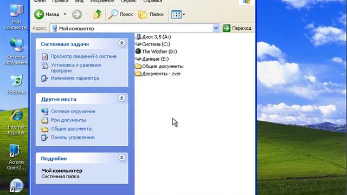Collapse the Другие места panel
The height and width of the screenshot is (195, 347).
coord(121,98)
